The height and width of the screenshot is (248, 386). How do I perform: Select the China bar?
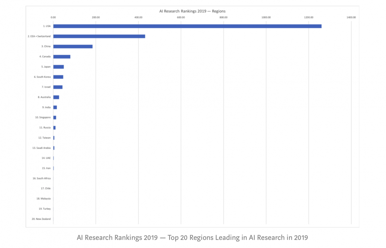(x=73, y=46)
